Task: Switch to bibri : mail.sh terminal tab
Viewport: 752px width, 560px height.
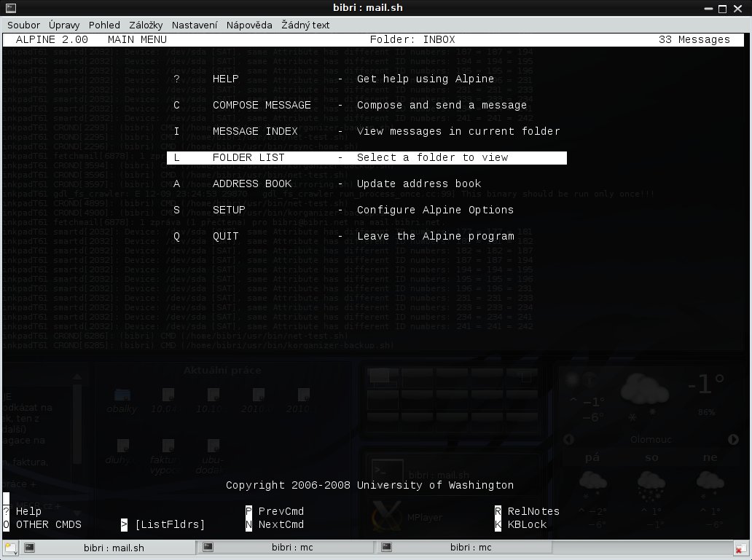Action: click(x=109, y=548)
